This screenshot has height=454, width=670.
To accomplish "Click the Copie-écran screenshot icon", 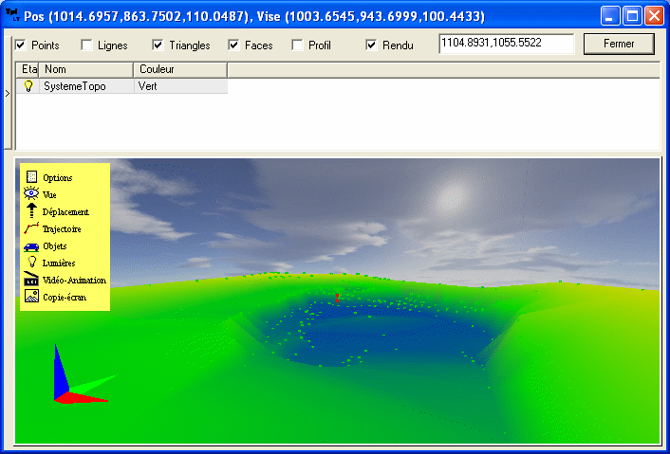I will tap(31, 297).
